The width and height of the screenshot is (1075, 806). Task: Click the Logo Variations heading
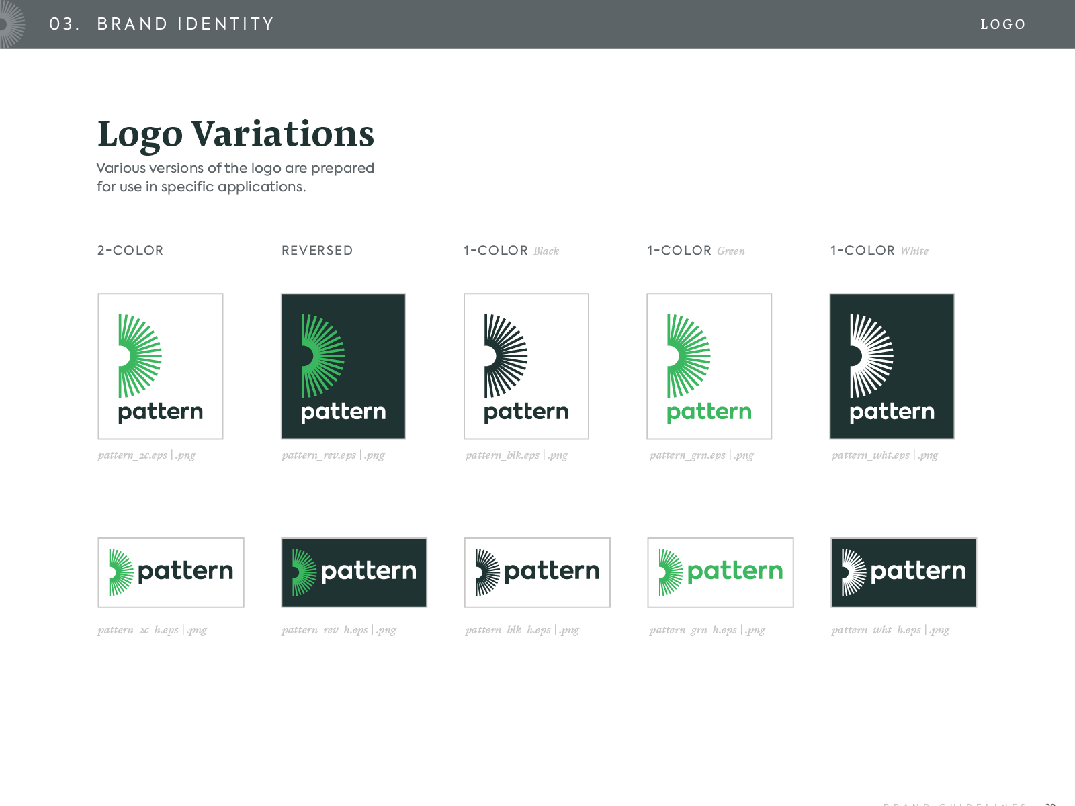tap(235, 134)
